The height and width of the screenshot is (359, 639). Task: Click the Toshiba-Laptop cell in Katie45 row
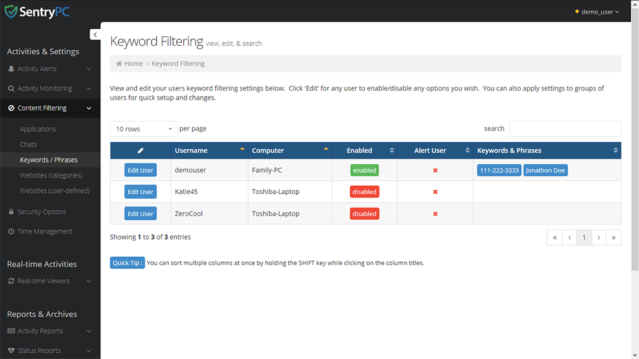289,192
